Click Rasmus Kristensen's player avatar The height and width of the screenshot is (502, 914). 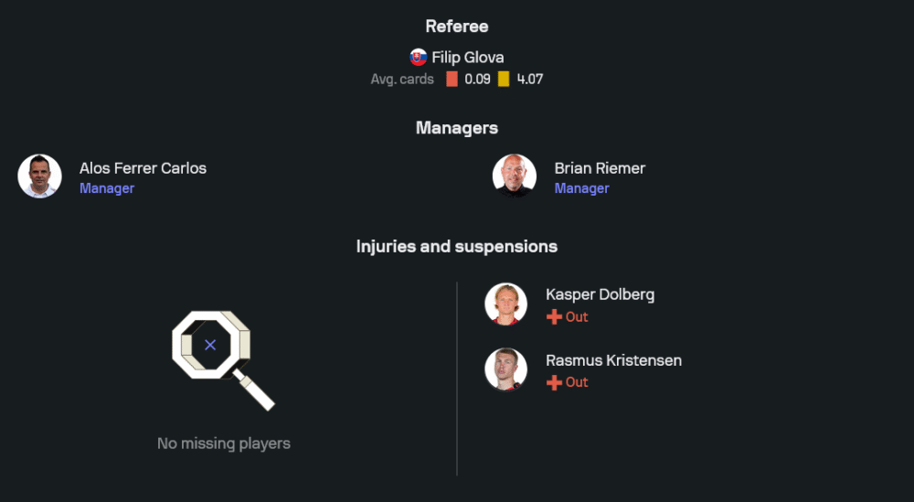(505, 370)
